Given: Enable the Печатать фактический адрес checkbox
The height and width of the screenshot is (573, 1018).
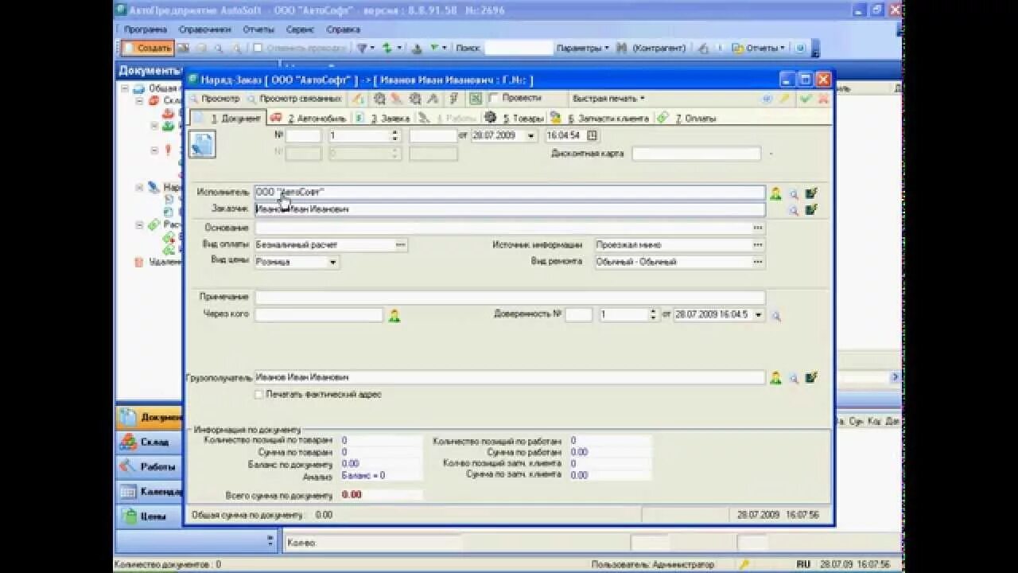Looking at the screenshot, I should (x=258, y=395).
